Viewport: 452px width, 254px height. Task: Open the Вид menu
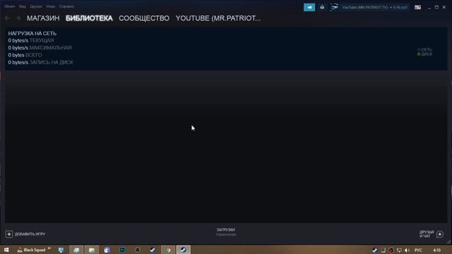23,6
